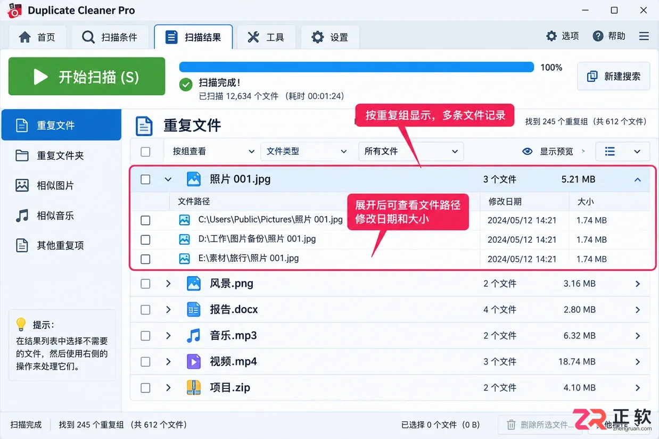Select the 扫描结果 tab
Image resolution: width=659 pixels, height=439 pixels.
pyautogui.click(x=193, y=37)
